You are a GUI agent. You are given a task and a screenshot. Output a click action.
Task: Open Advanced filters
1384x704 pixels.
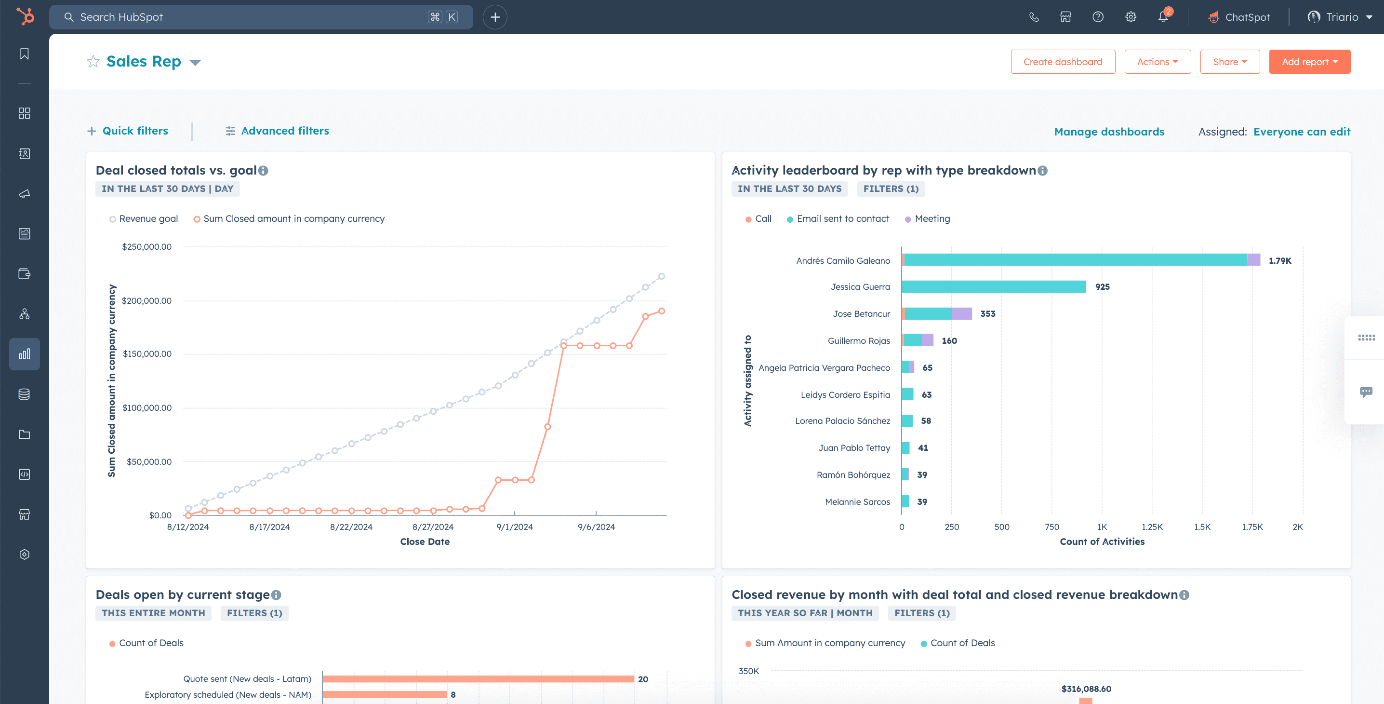(x=277, y=131)
